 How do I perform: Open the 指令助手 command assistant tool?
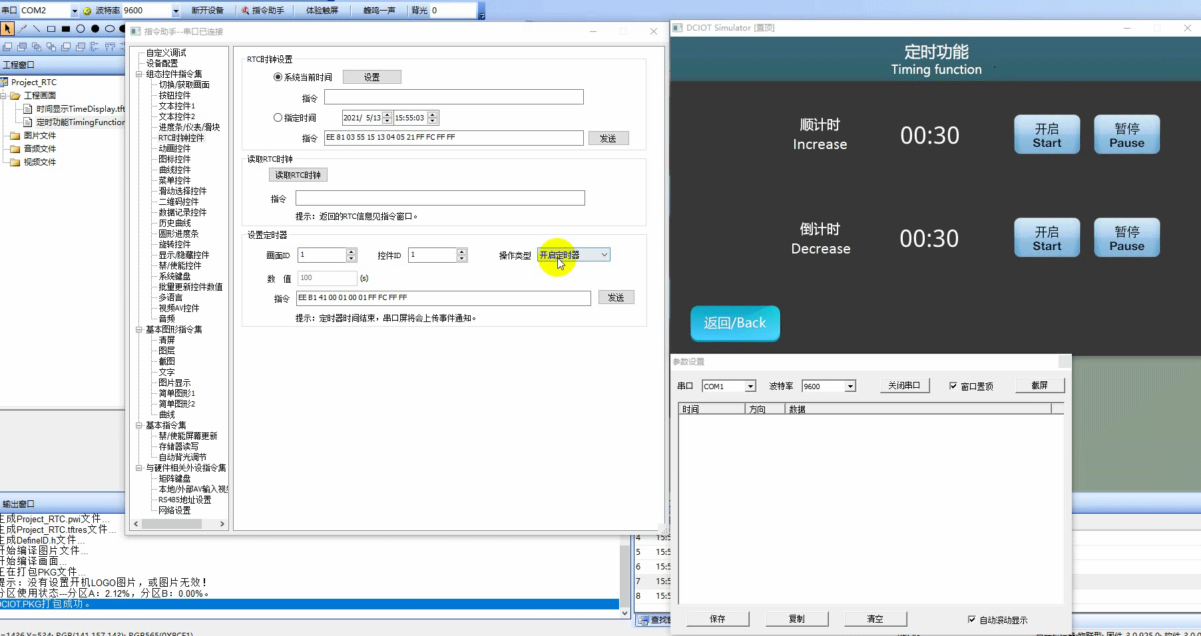[x=263, y=10]
